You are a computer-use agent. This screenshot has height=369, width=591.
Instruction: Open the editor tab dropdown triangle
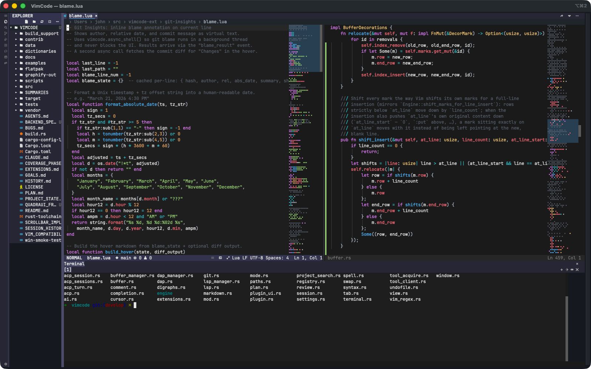click(569, 16)
